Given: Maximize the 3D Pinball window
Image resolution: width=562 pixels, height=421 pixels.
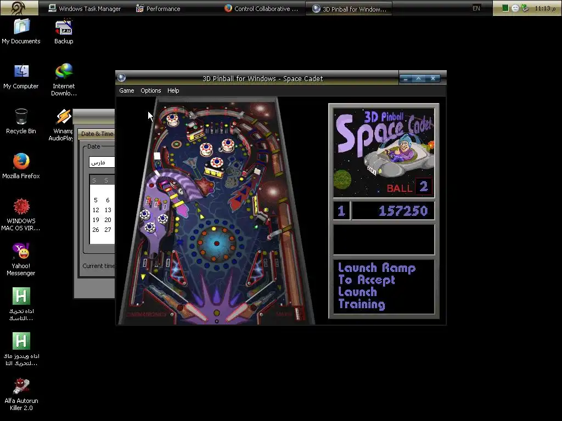Looking at the screenshot, I should [419, 78].
